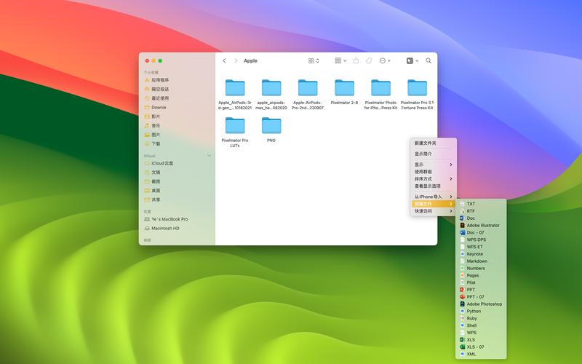
Task: Toggle 使用群组 in the context menu
Action: 428,172
